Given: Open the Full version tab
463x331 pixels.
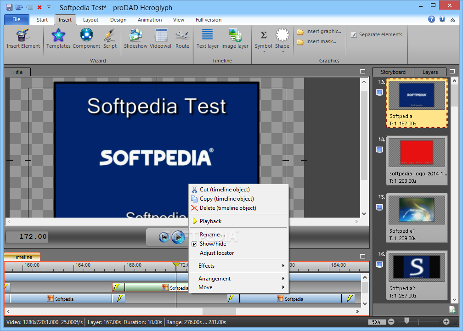Looking at the screenshot, I should tap(209, 20).
